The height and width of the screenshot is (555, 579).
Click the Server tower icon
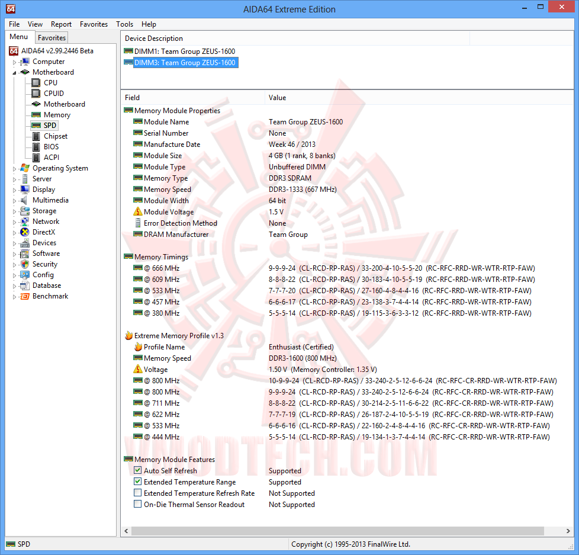coord(25,179)
